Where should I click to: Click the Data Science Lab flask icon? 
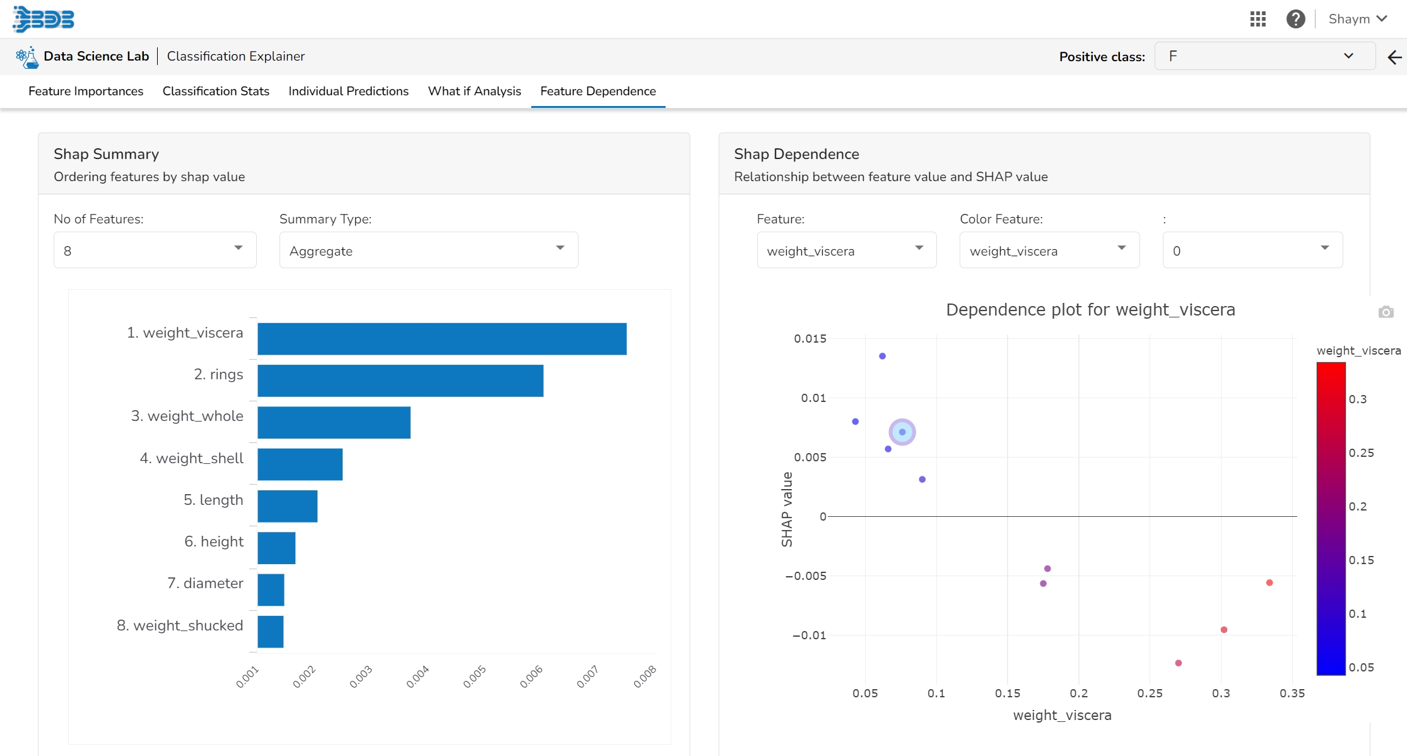coord(26,57)
